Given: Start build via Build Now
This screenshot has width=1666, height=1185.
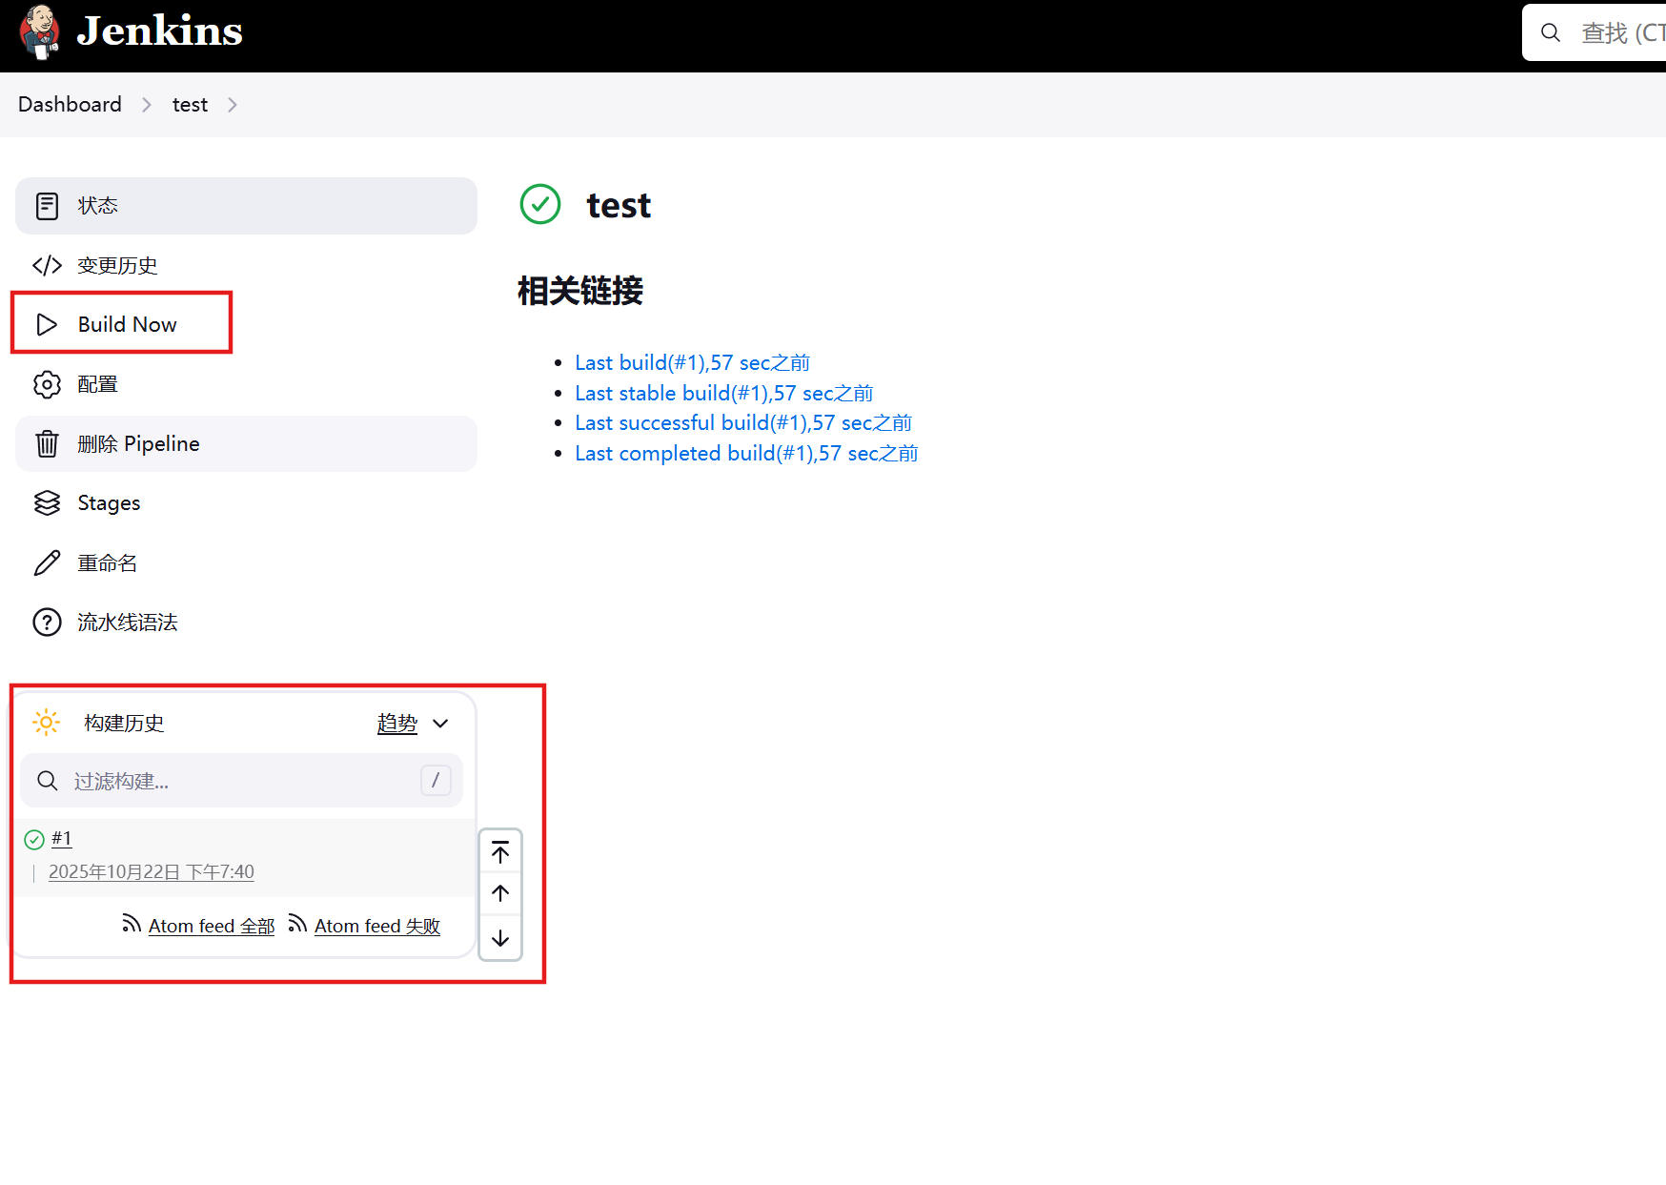Looking at the screenshot, I should click(x=128, y=324).
